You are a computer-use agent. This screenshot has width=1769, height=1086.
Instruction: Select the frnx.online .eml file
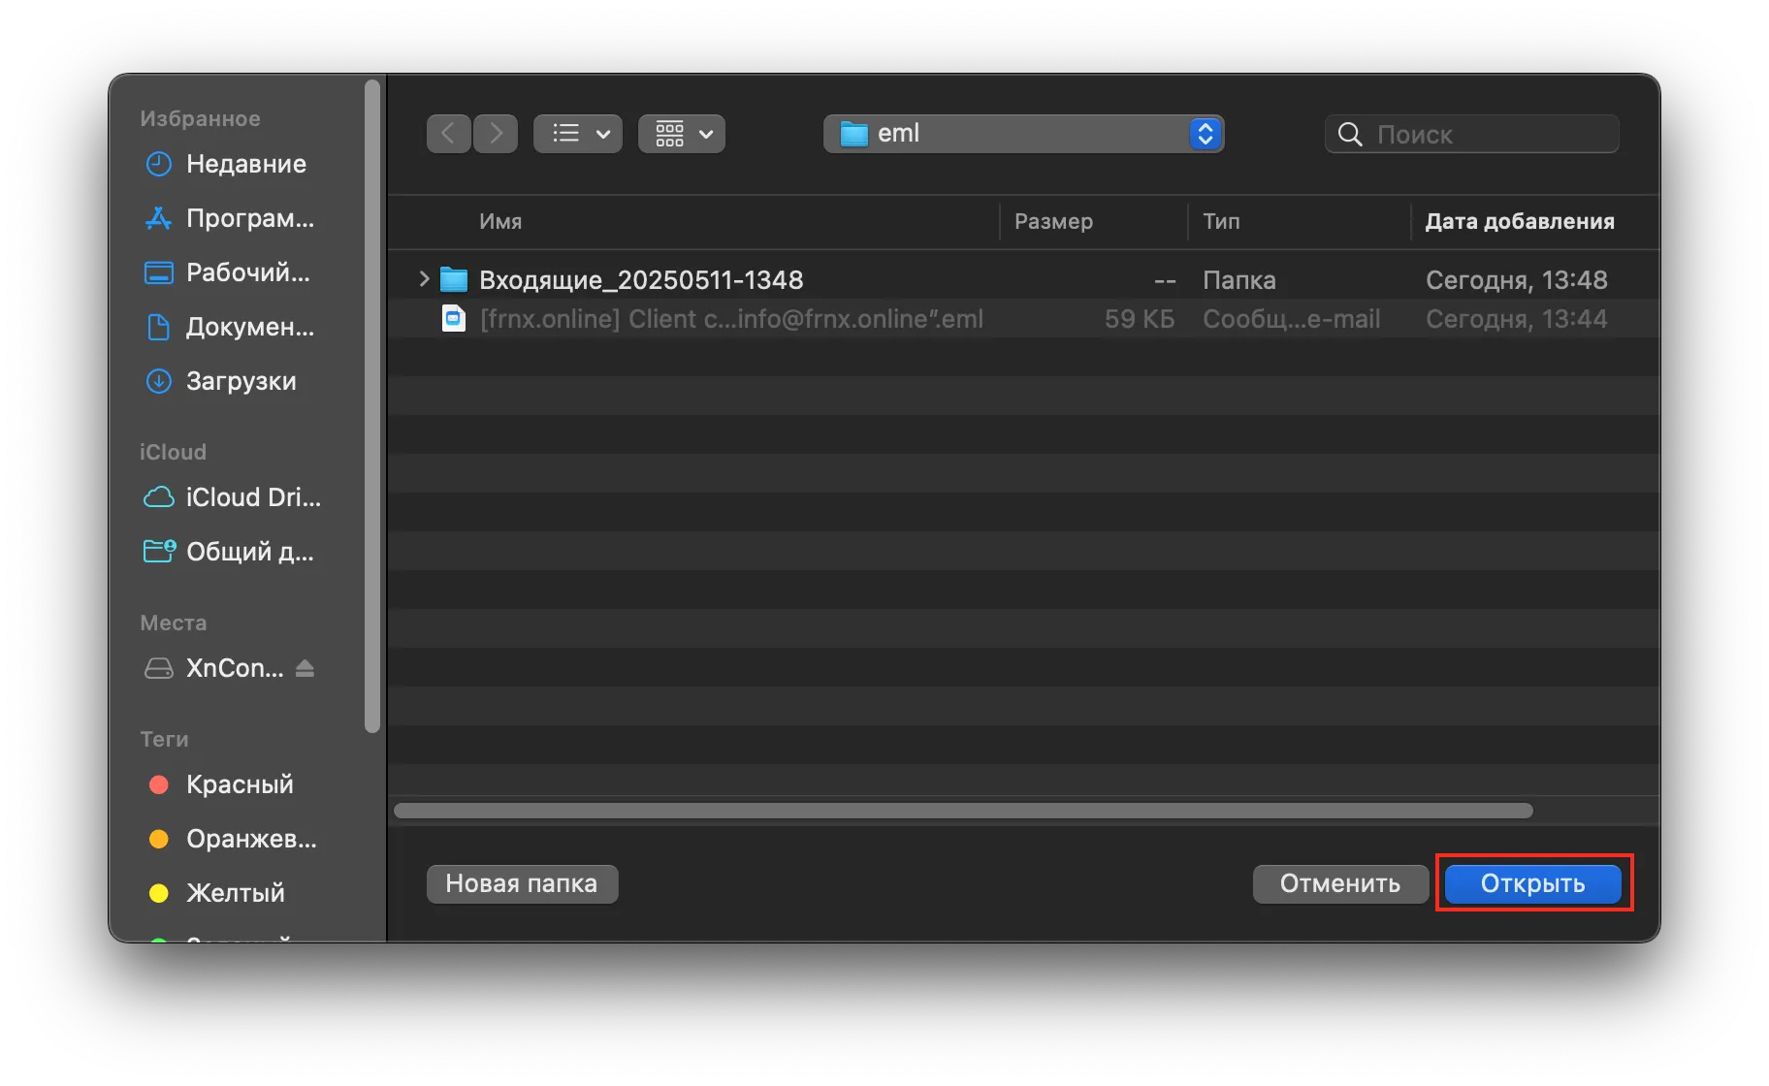[x=730, y=319]
